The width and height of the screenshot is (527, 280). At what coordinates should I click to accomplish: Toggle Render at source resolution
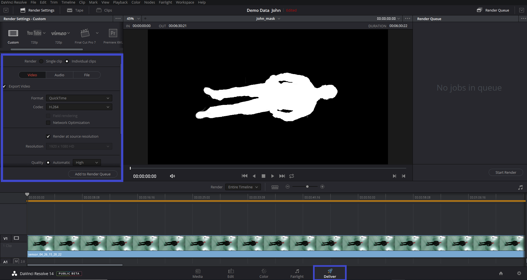click(48, 136)
